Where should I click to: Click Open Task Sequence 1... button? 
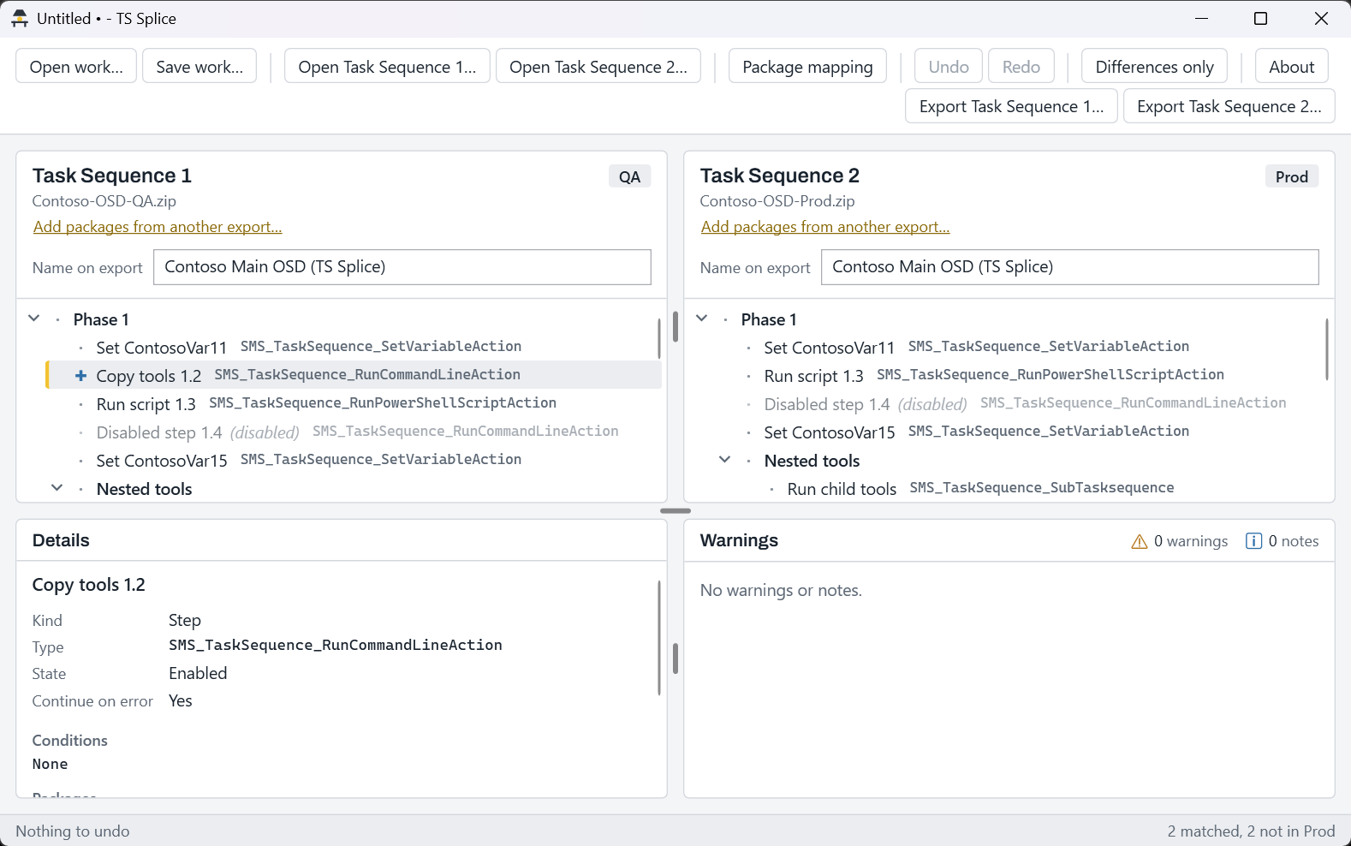click(387, 67)
